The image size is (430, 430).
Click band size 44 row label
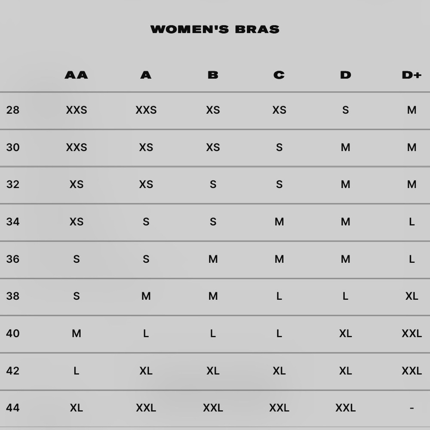[13, 408]
